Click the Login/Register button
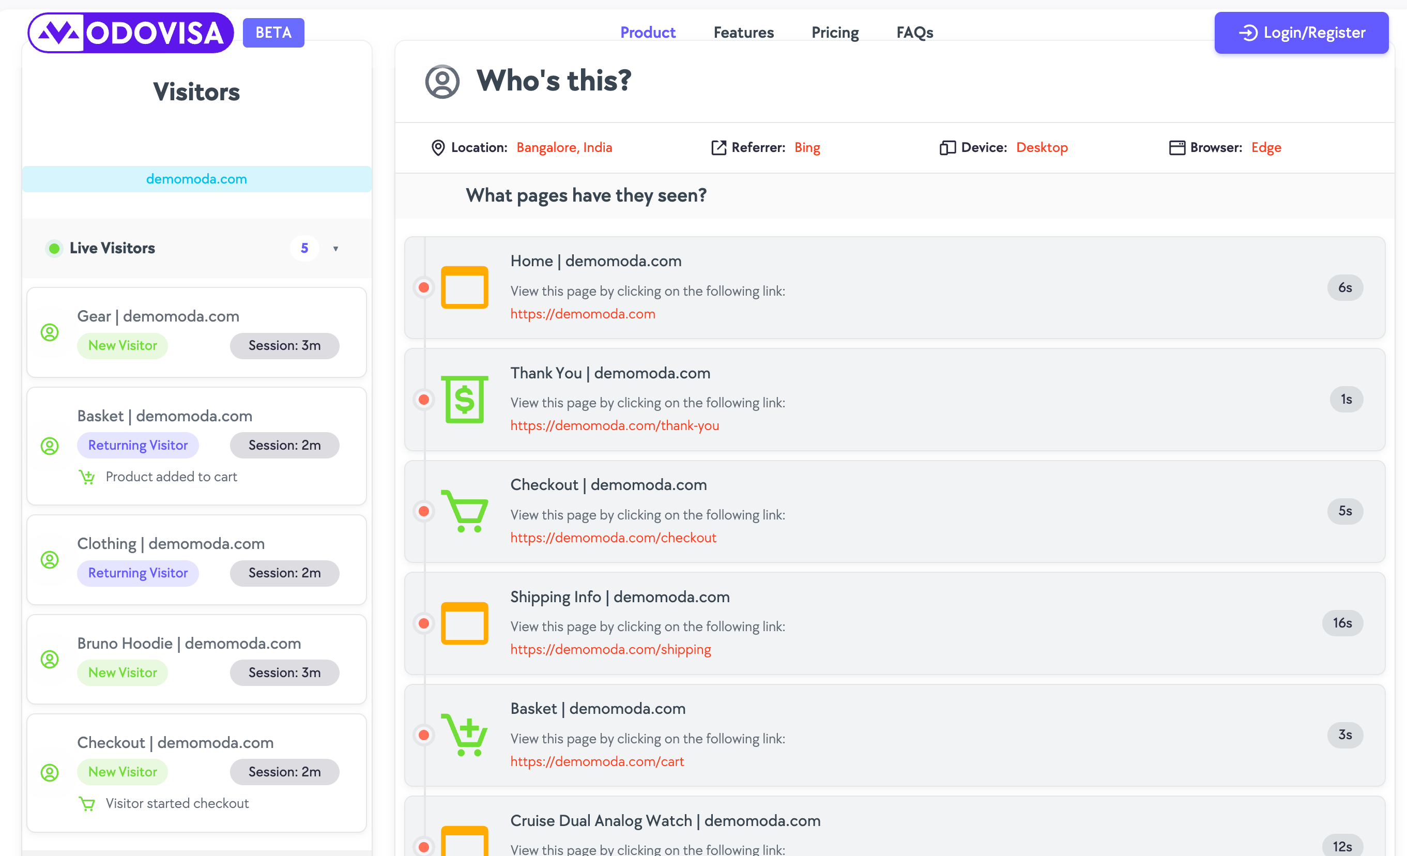This screenshot has width=1407, height=856. 1301,33
